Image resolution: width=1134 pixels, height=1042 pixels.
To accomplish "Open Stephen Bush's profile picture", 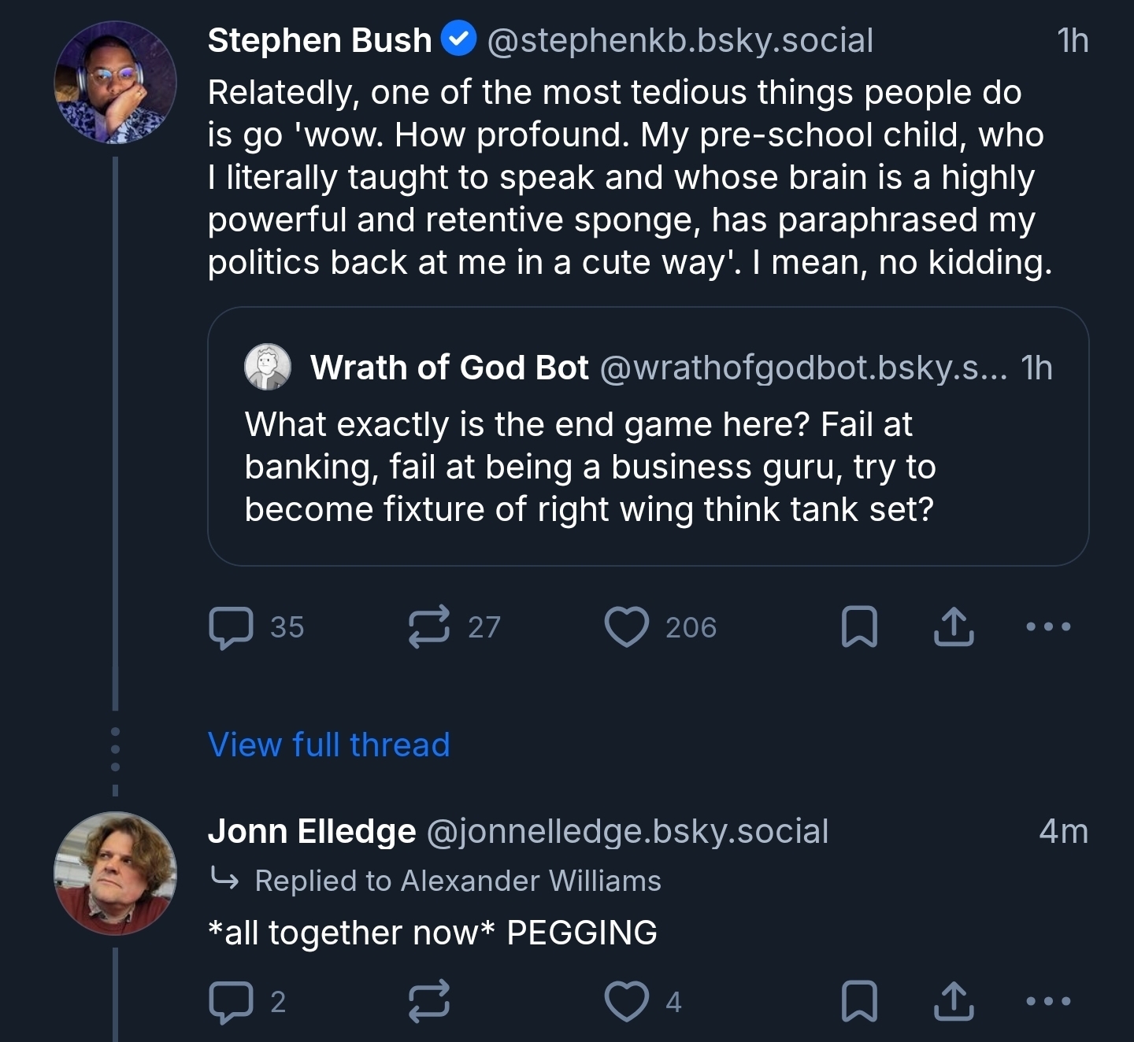I will pyautogui.click(x=115, y=83).
